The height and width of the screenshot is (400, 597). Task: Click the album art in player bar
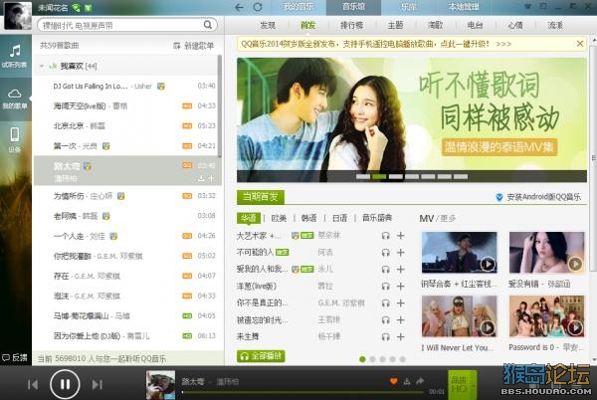click(x=160, y=385)
